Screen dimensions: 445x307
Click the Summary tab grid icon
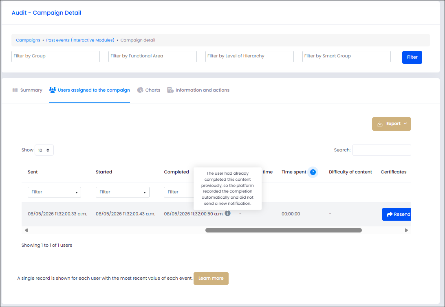click(15, 90)
